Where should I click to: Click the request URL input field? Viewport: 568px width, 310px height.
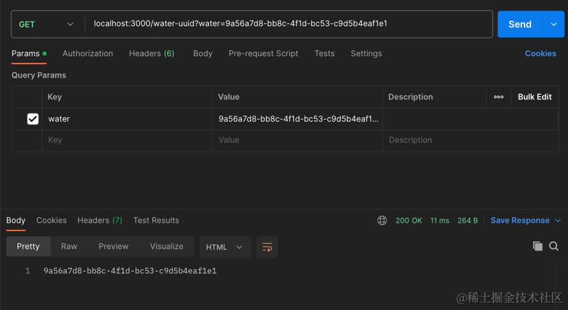coord(287,24)
